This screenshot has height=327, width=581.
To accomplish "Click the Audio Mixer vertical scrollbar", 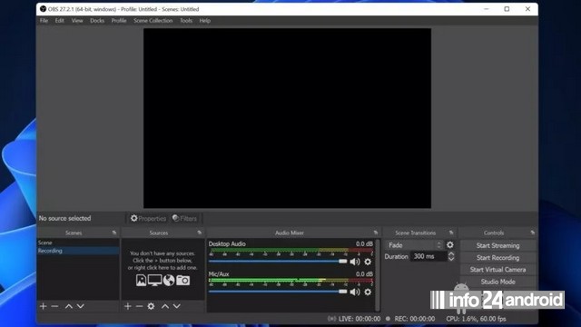I will (x=378, y=275).
